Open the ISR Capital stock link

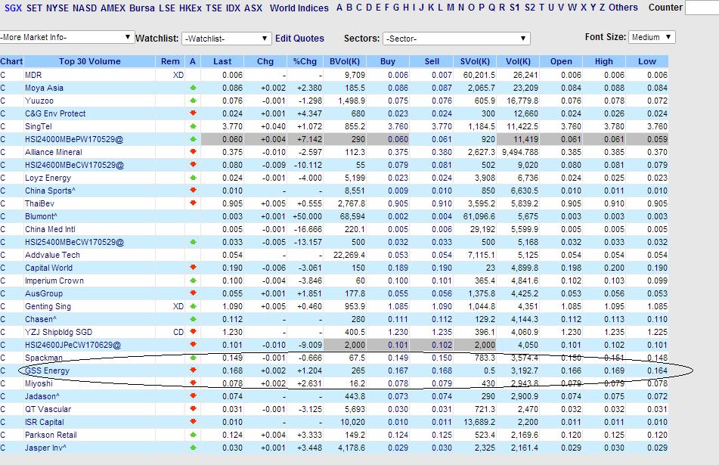click(x=45, y=421)
